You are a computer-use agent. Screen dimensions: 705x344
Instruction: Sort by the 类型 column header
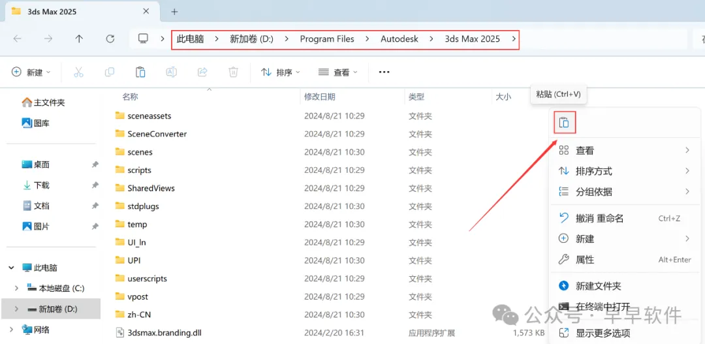(x=416, y=97)
